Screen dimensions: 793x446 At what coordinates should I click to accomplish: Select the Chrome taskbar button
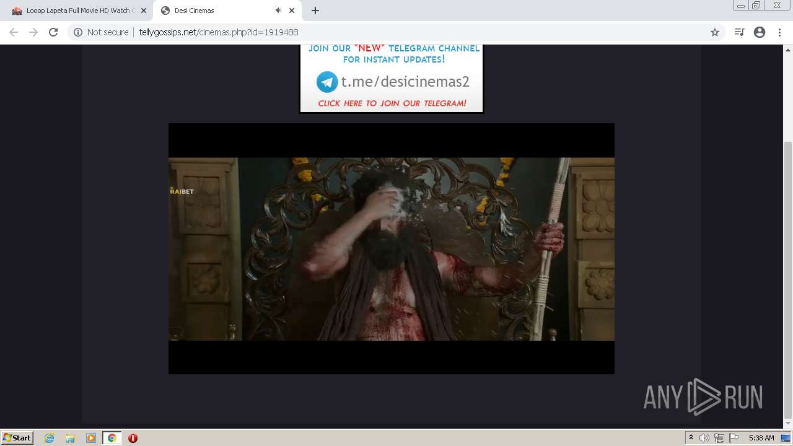coord(112,438)
